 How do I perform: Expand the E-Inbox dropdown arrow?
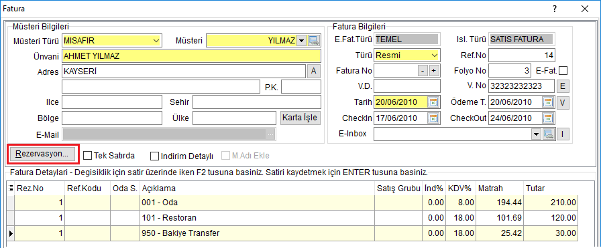(x=536, y=134)
